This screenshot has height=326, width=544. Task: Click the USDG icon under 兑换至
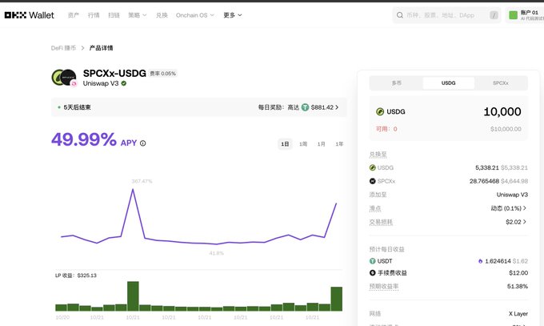(373, 167)
